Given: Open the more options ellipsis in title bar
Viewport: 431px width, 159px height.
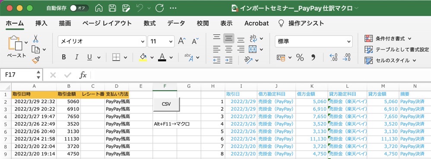Looking at the screenshot, I should point(173,8).
